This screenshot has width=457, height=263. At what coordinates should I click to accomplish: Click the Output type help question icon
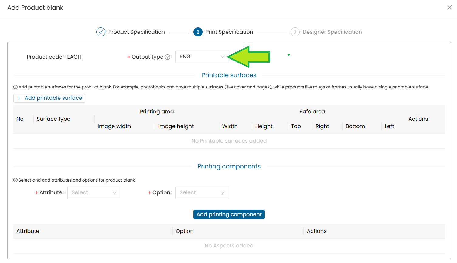(x=167, y=57)
